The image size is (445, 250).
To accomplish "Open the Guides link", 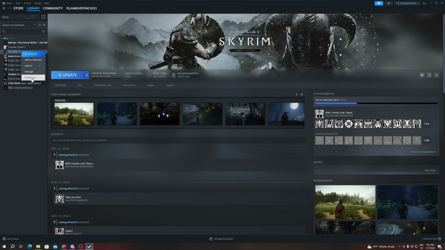I will point(151,85).
